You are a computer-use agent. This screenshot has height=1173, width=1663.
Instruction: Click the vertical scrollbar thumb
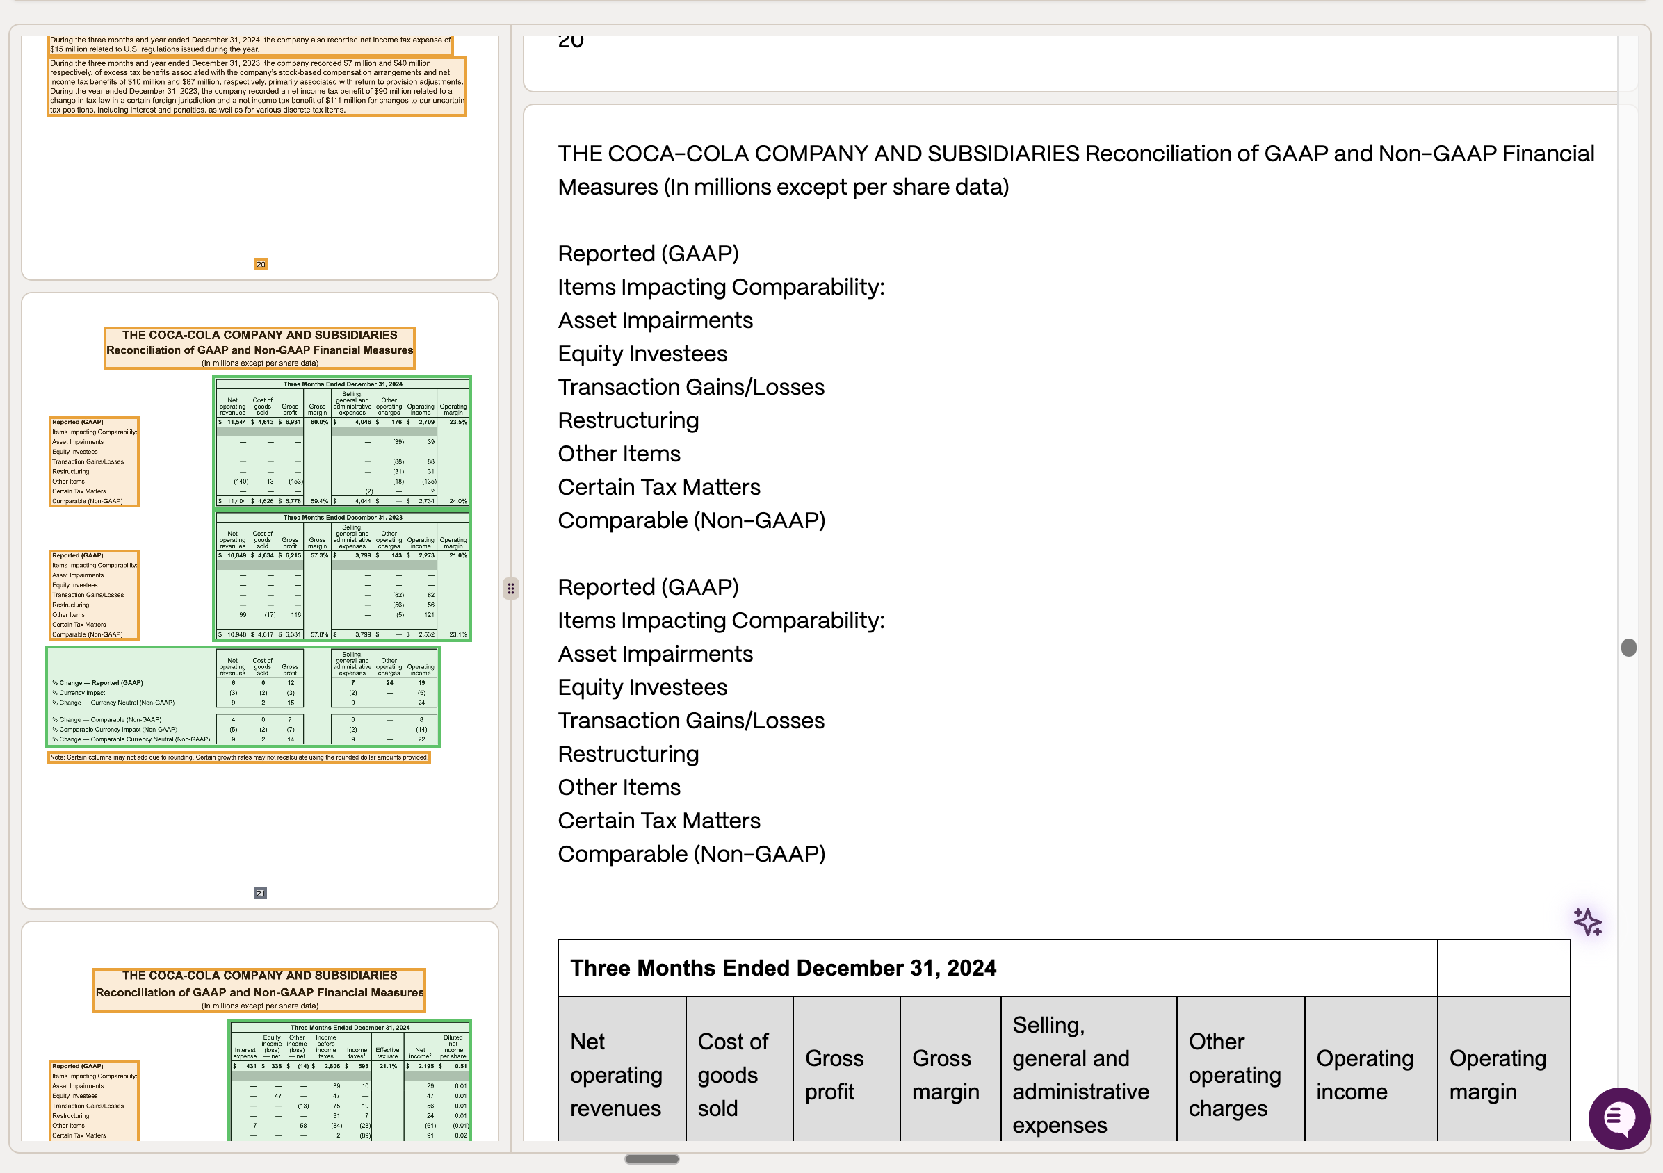coord(1628,648)
